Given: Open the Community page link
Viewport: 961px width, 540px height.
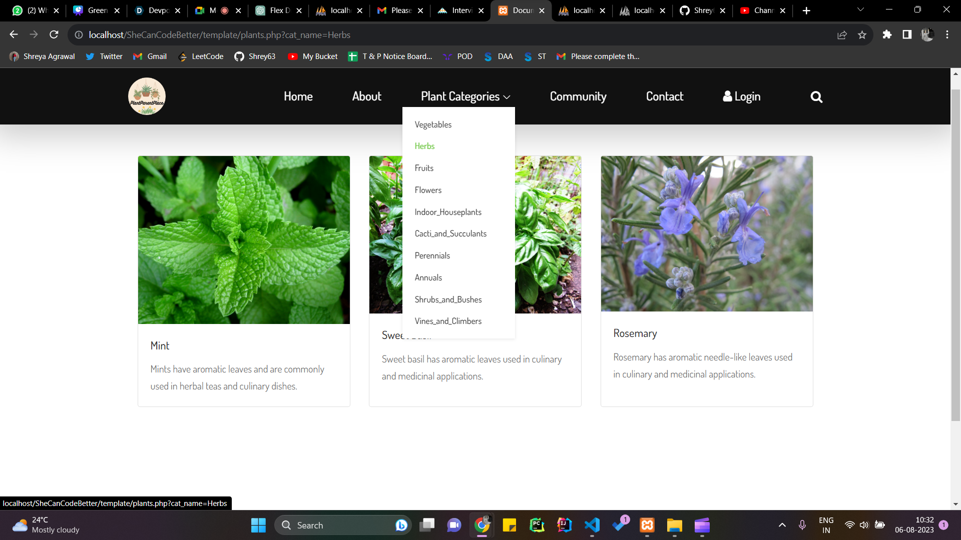Looking at the screenshot, I should 578,96.
